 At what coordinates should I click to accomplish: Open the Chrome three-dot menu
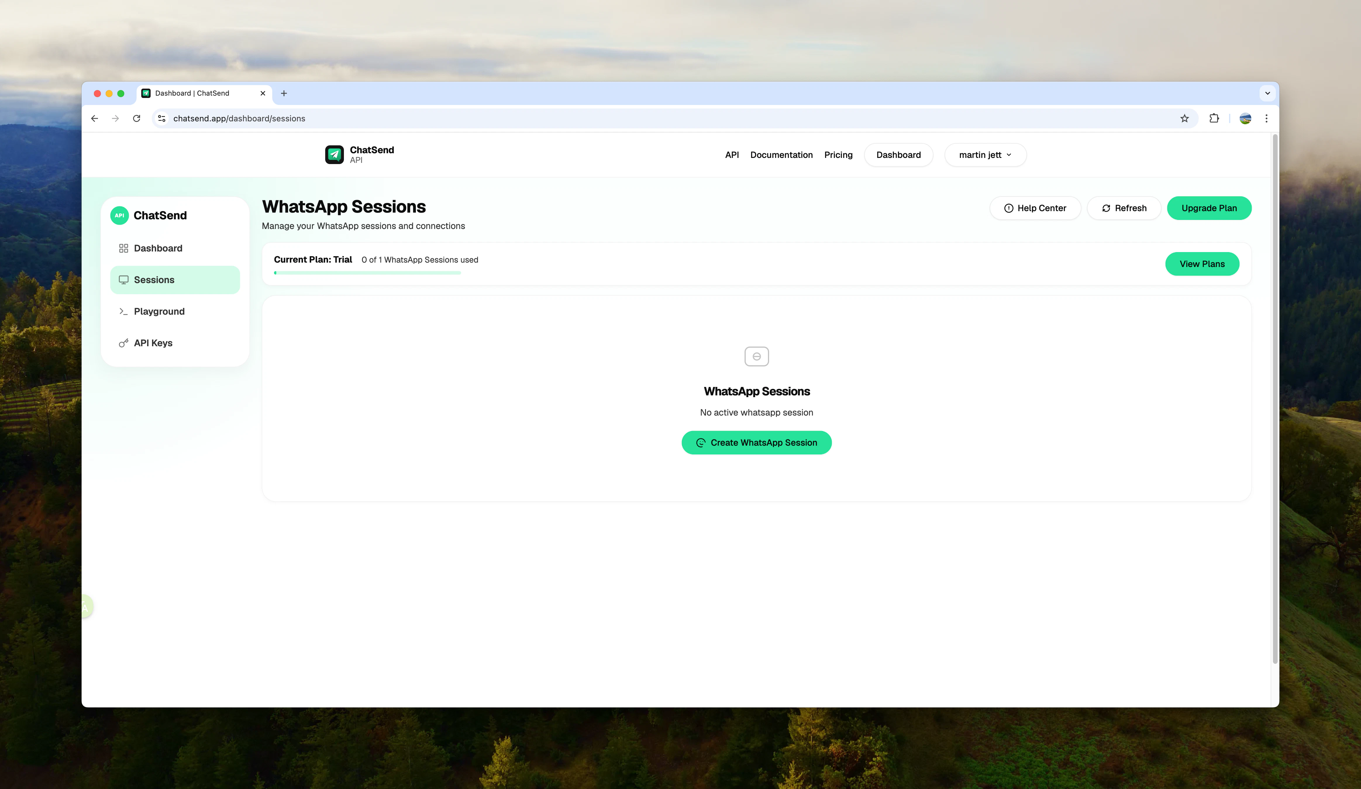pyautogui.click(x=1267, y=118)
